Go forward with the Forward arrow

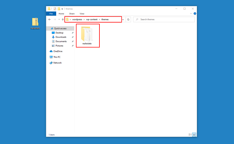coord(55,19)
